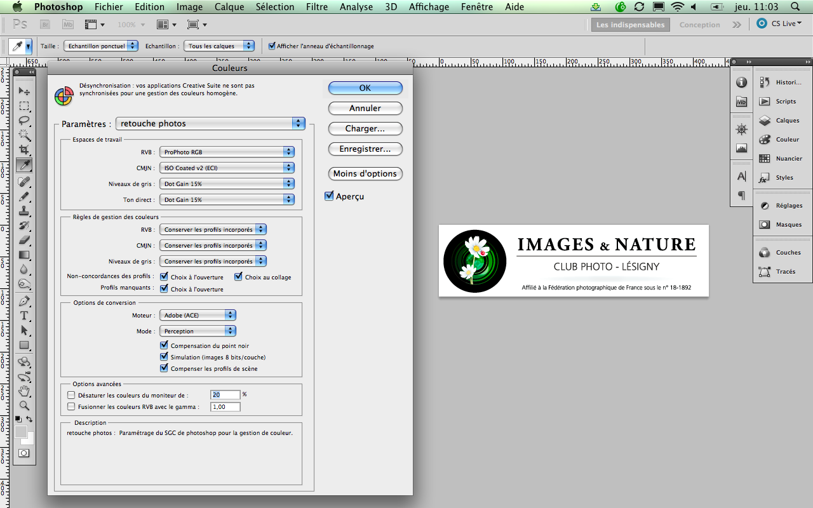813x508 pixels.
Task: Select the Hand tool
Action: click(24, 390)
